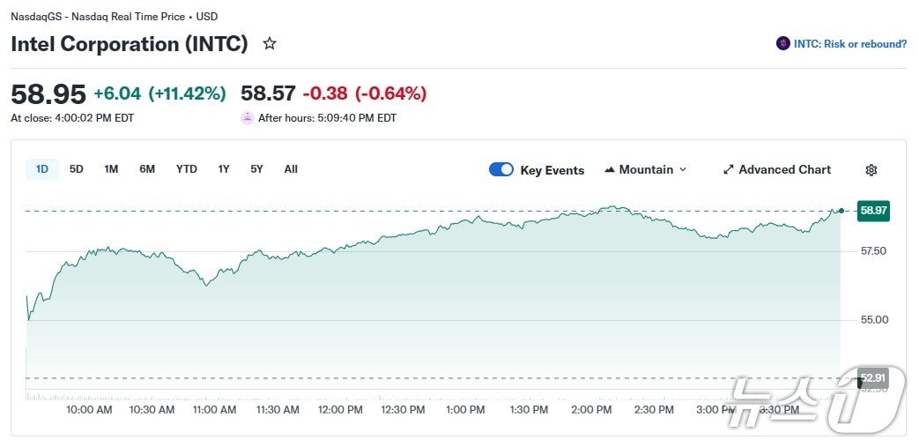The width and height of the screenshot is (919, 447).
Task: Open the 'INTC: Risk or rebound?' link
Action: click(849, 44)
